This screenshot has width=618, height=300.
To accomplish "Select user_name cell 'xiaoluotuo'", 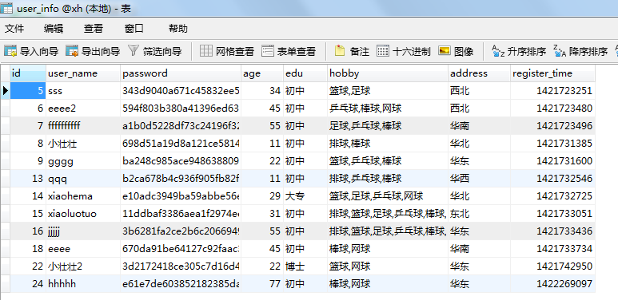I will 83,214.
